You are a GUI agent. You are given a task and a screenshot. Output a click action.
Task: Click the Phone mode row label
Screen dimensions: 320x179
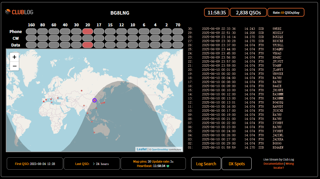16,32
